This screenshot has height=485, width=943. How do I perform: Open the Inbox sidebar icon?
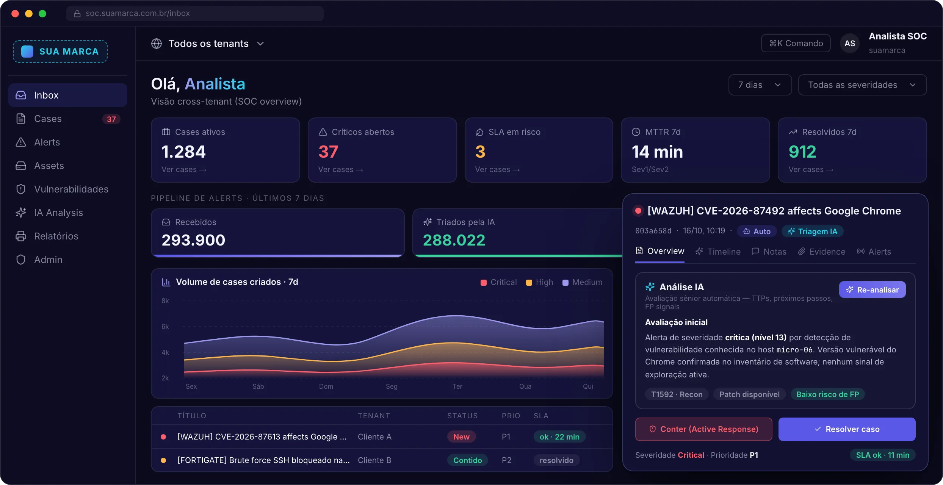pos(21,95)
